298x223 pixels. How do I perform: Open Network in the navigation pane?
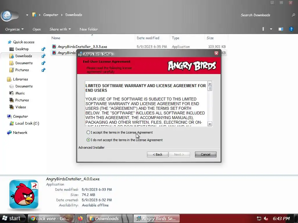(20, 133)
